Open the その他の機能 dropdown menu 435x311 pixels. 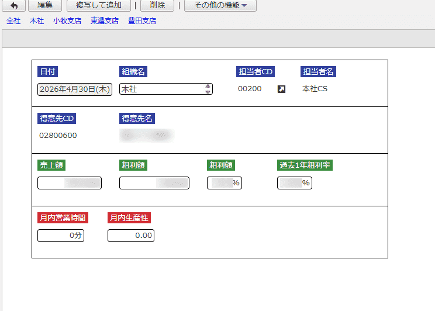pos(220,5)
